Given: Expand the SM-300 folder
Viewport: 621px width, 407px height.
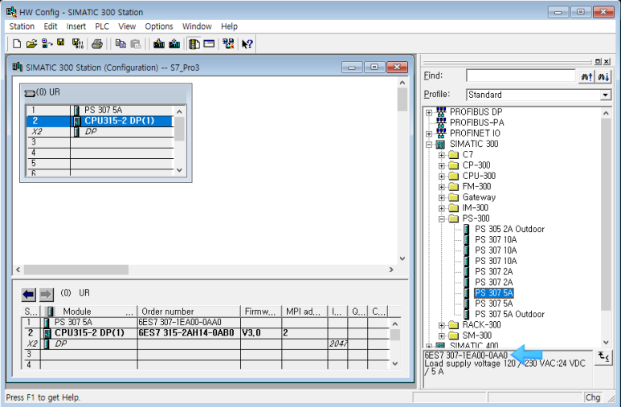Looking at the screenshot, I should [442, 336].
